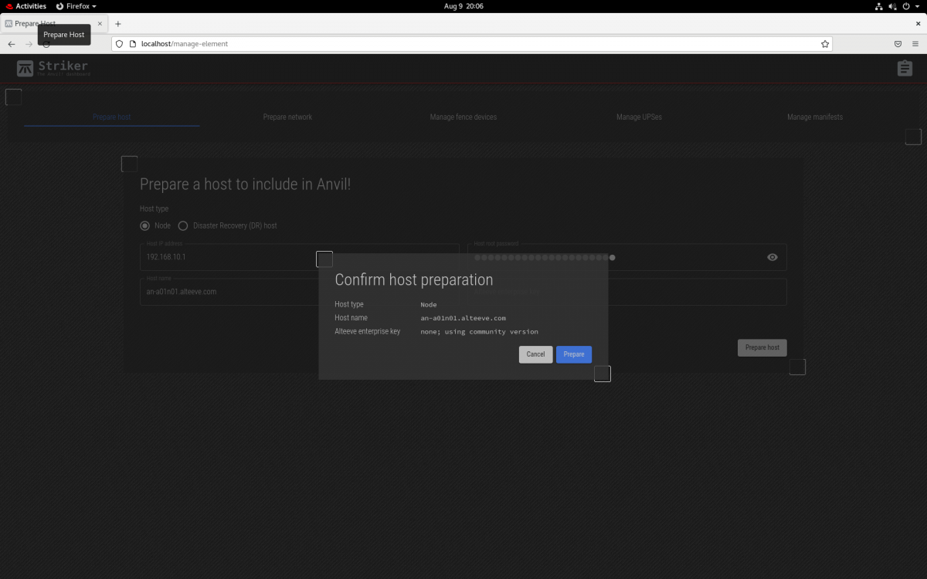Switch to the Manage fence devices tab
The width and height of the screenshot is (927, 579).
pyautogui.click(x=463, y=117)
